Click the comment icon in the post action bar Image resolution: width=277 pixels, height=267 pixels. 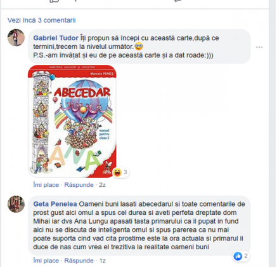coord(177,1)
